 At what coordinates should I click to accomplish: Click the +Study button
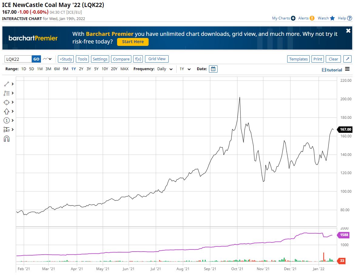66,59
